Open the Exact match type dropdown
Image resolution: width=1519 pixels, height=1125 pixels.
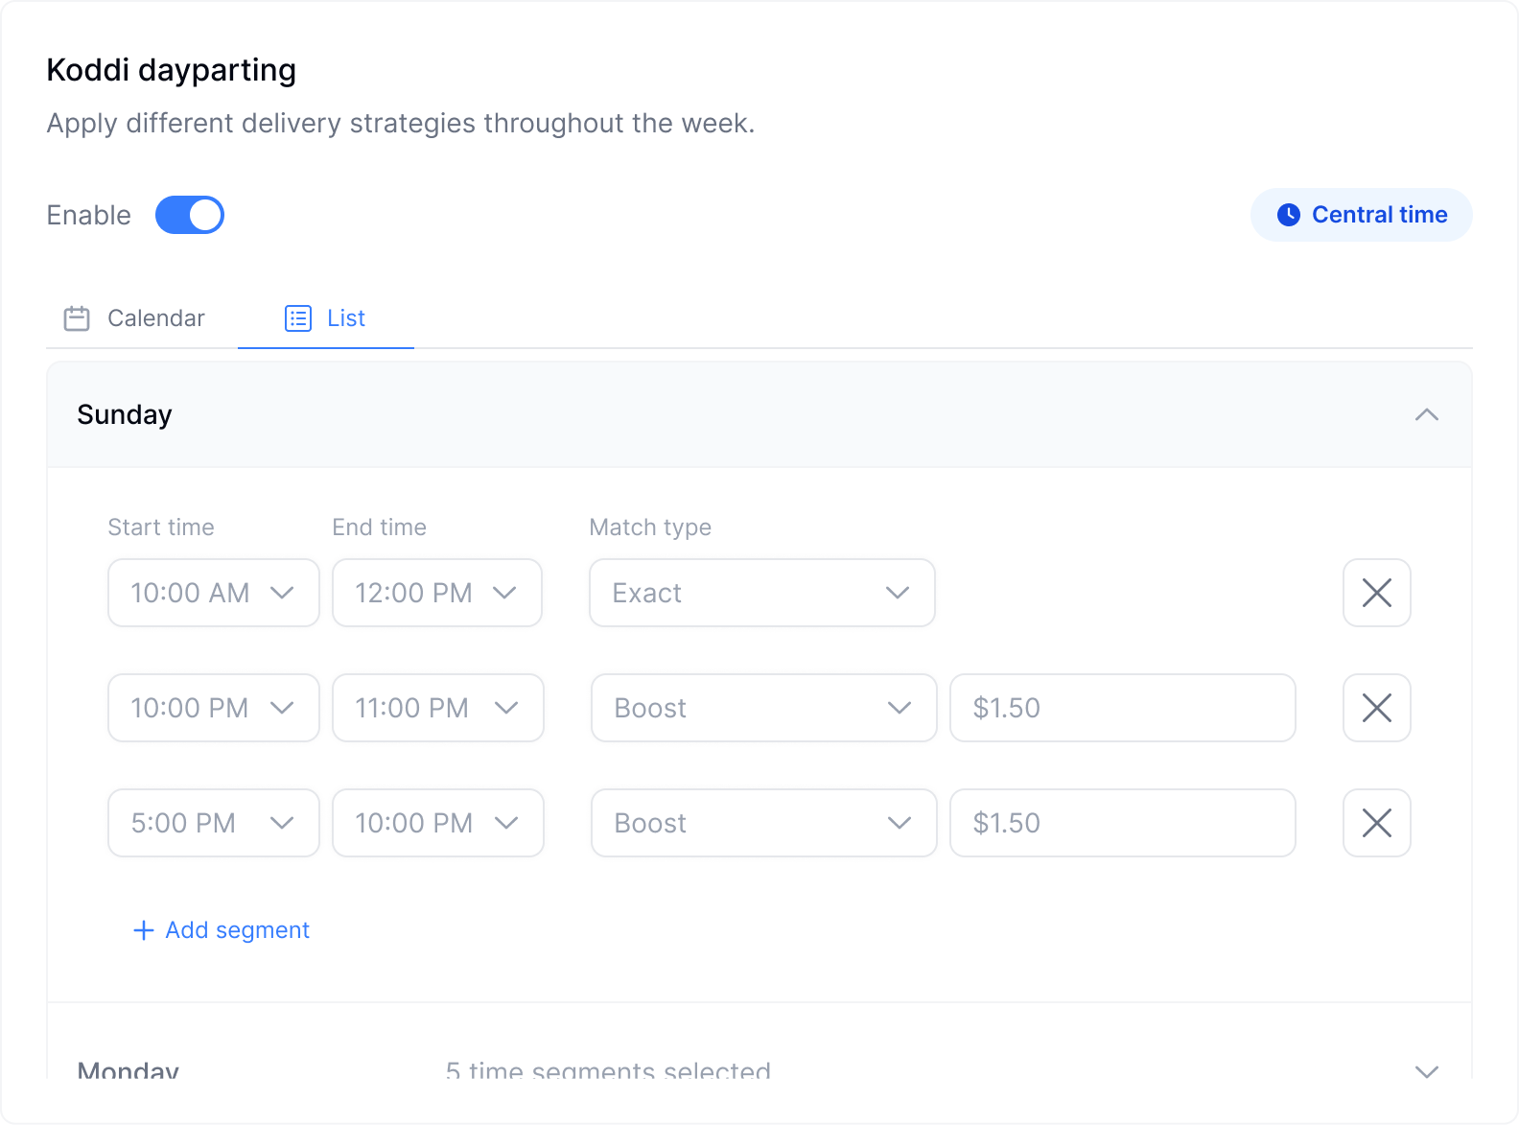(x=762, y=593)
